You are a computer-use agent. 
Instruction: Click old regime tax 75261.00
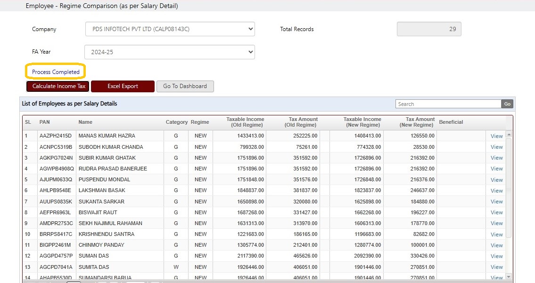click(306, 147)
